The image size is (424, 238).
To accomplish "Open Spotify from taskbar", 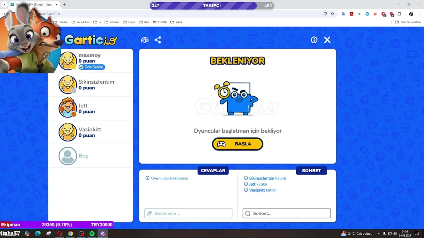I will pyautogui.click(x=92, y=234).
